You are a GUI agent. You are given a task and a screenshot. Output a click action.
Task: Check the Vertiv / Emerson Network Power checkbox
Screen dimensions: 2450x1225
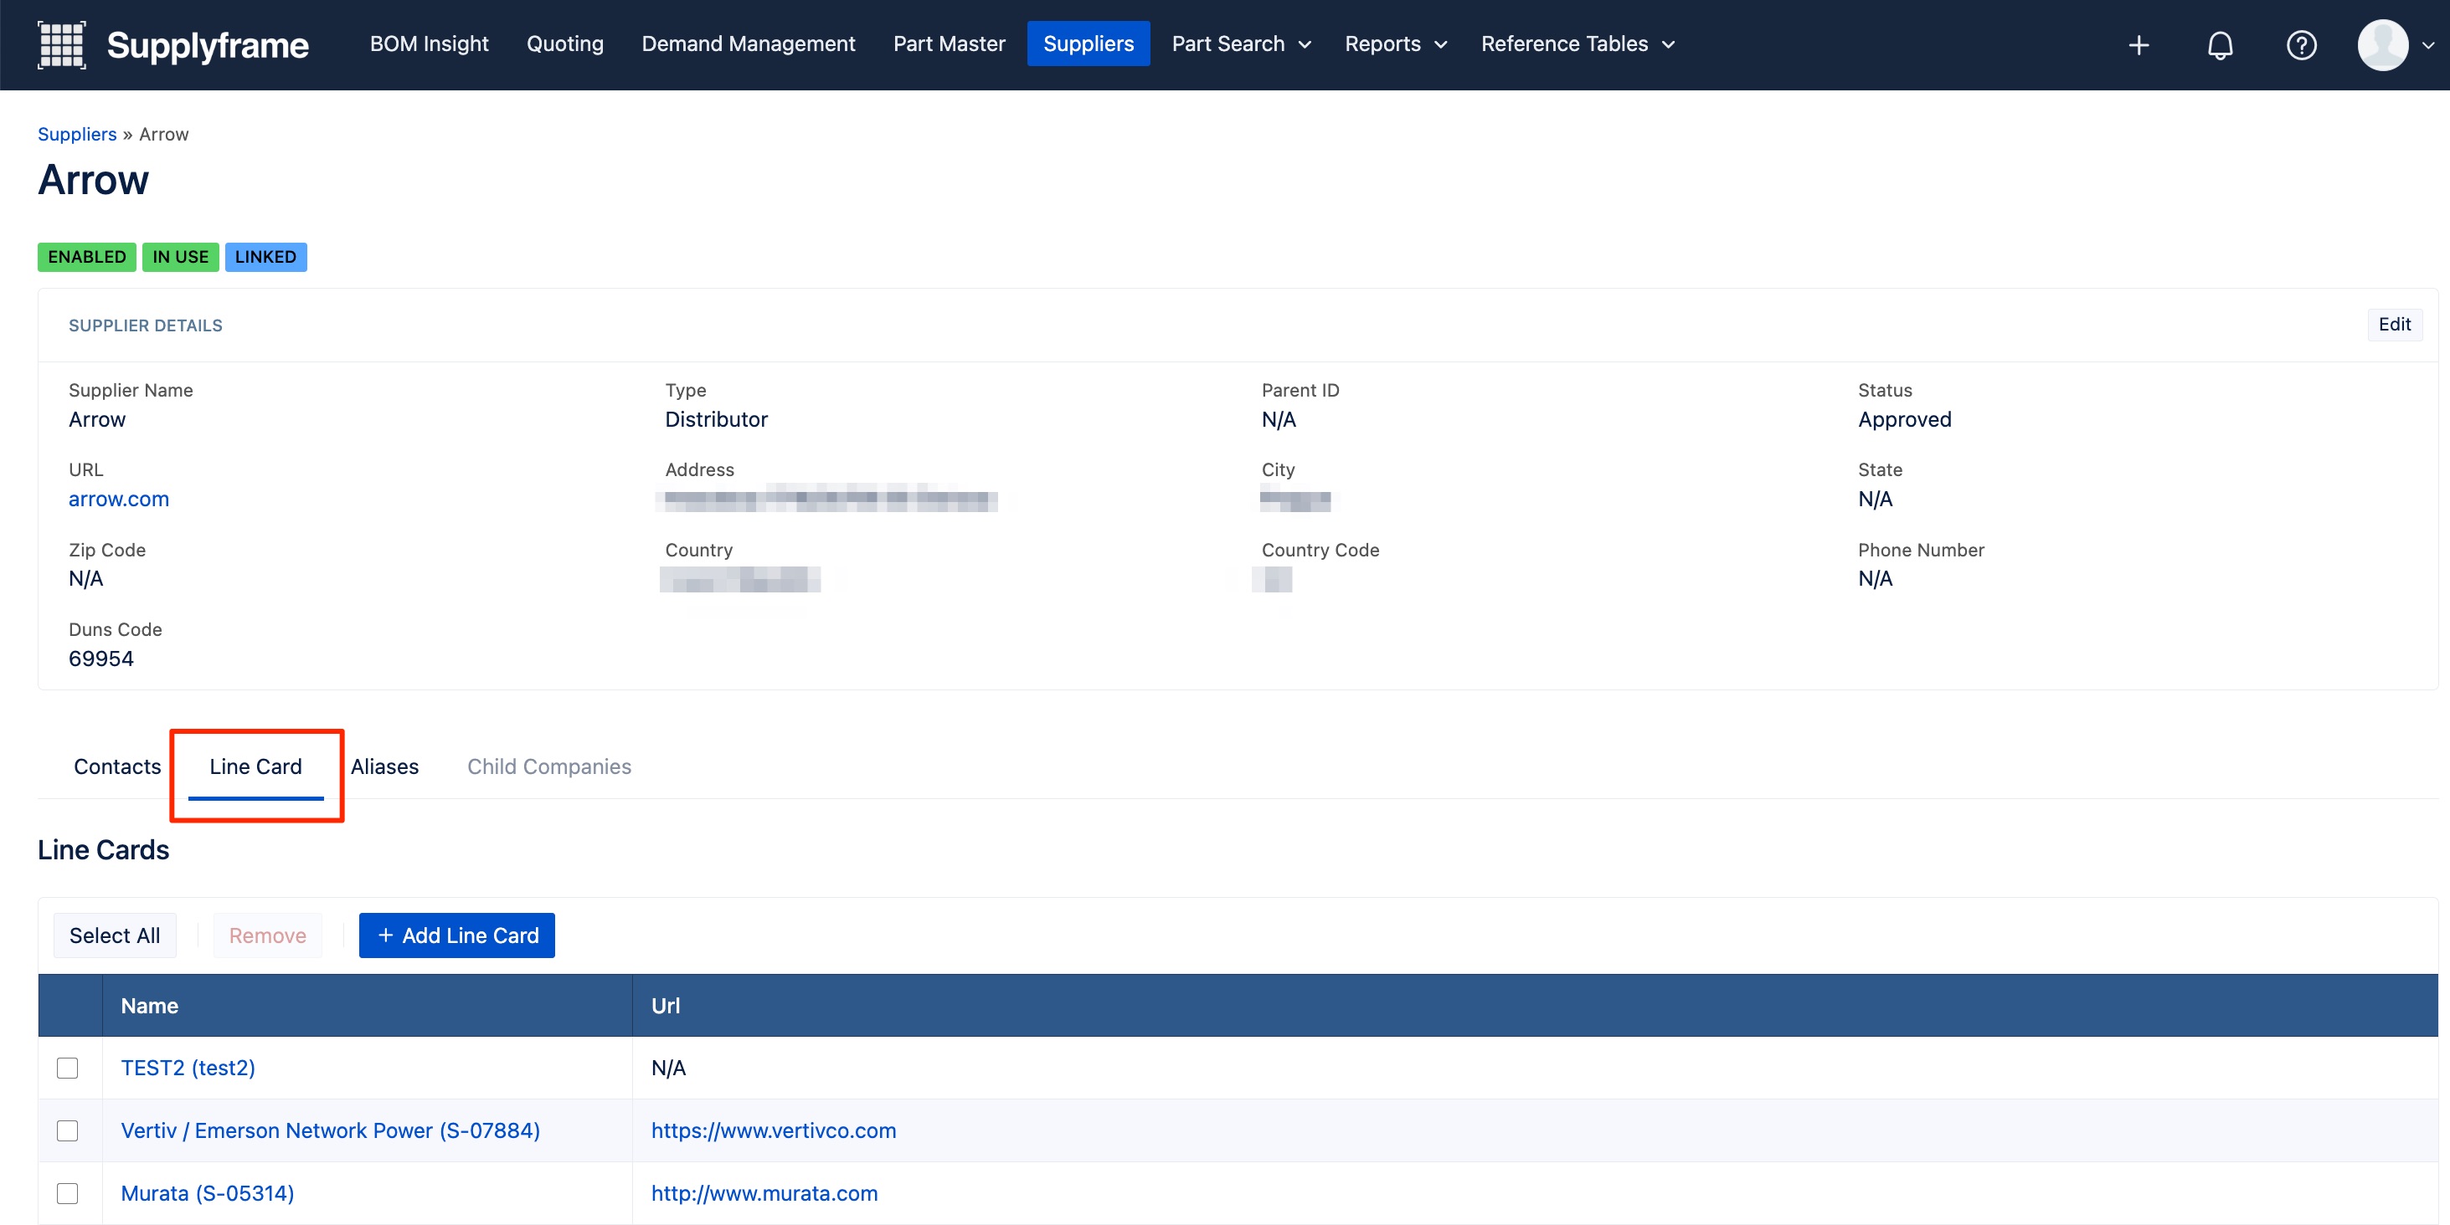point(68,1130)
